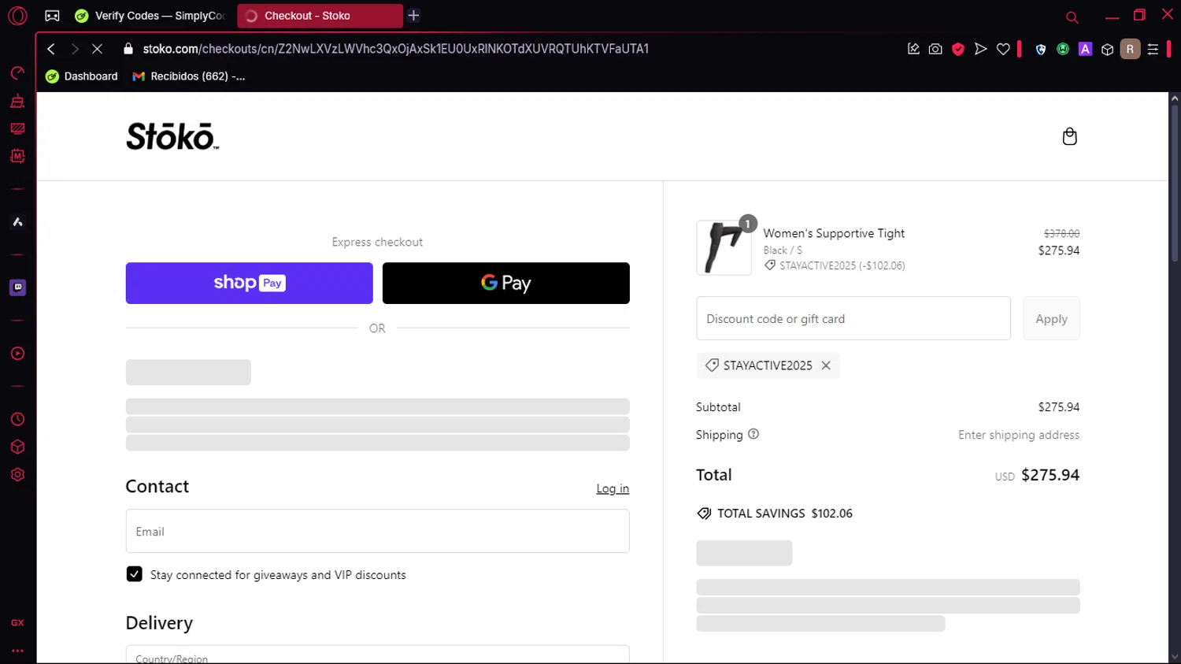Open GX Control in sidebar
The width and height of the screenshot is (1181, 664).
[17, 73]
